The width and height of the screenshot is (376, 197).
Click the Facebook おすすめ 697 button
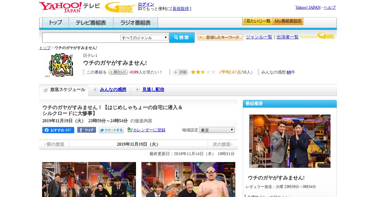pos(58,130)
